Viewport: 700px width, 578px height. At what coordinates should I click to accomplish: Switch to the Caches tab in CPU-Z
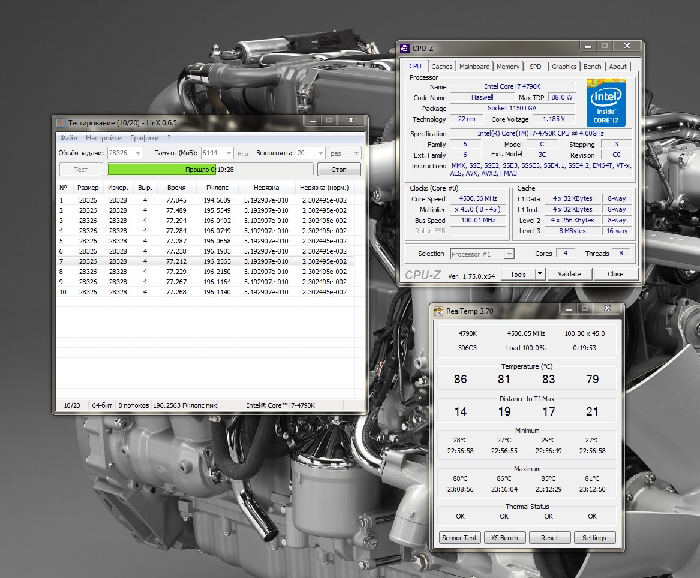click(x=442, y=67)
